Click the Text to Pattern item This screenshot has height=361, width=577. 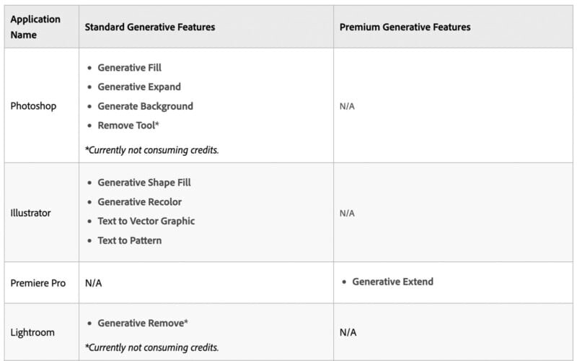coord(129,240)
